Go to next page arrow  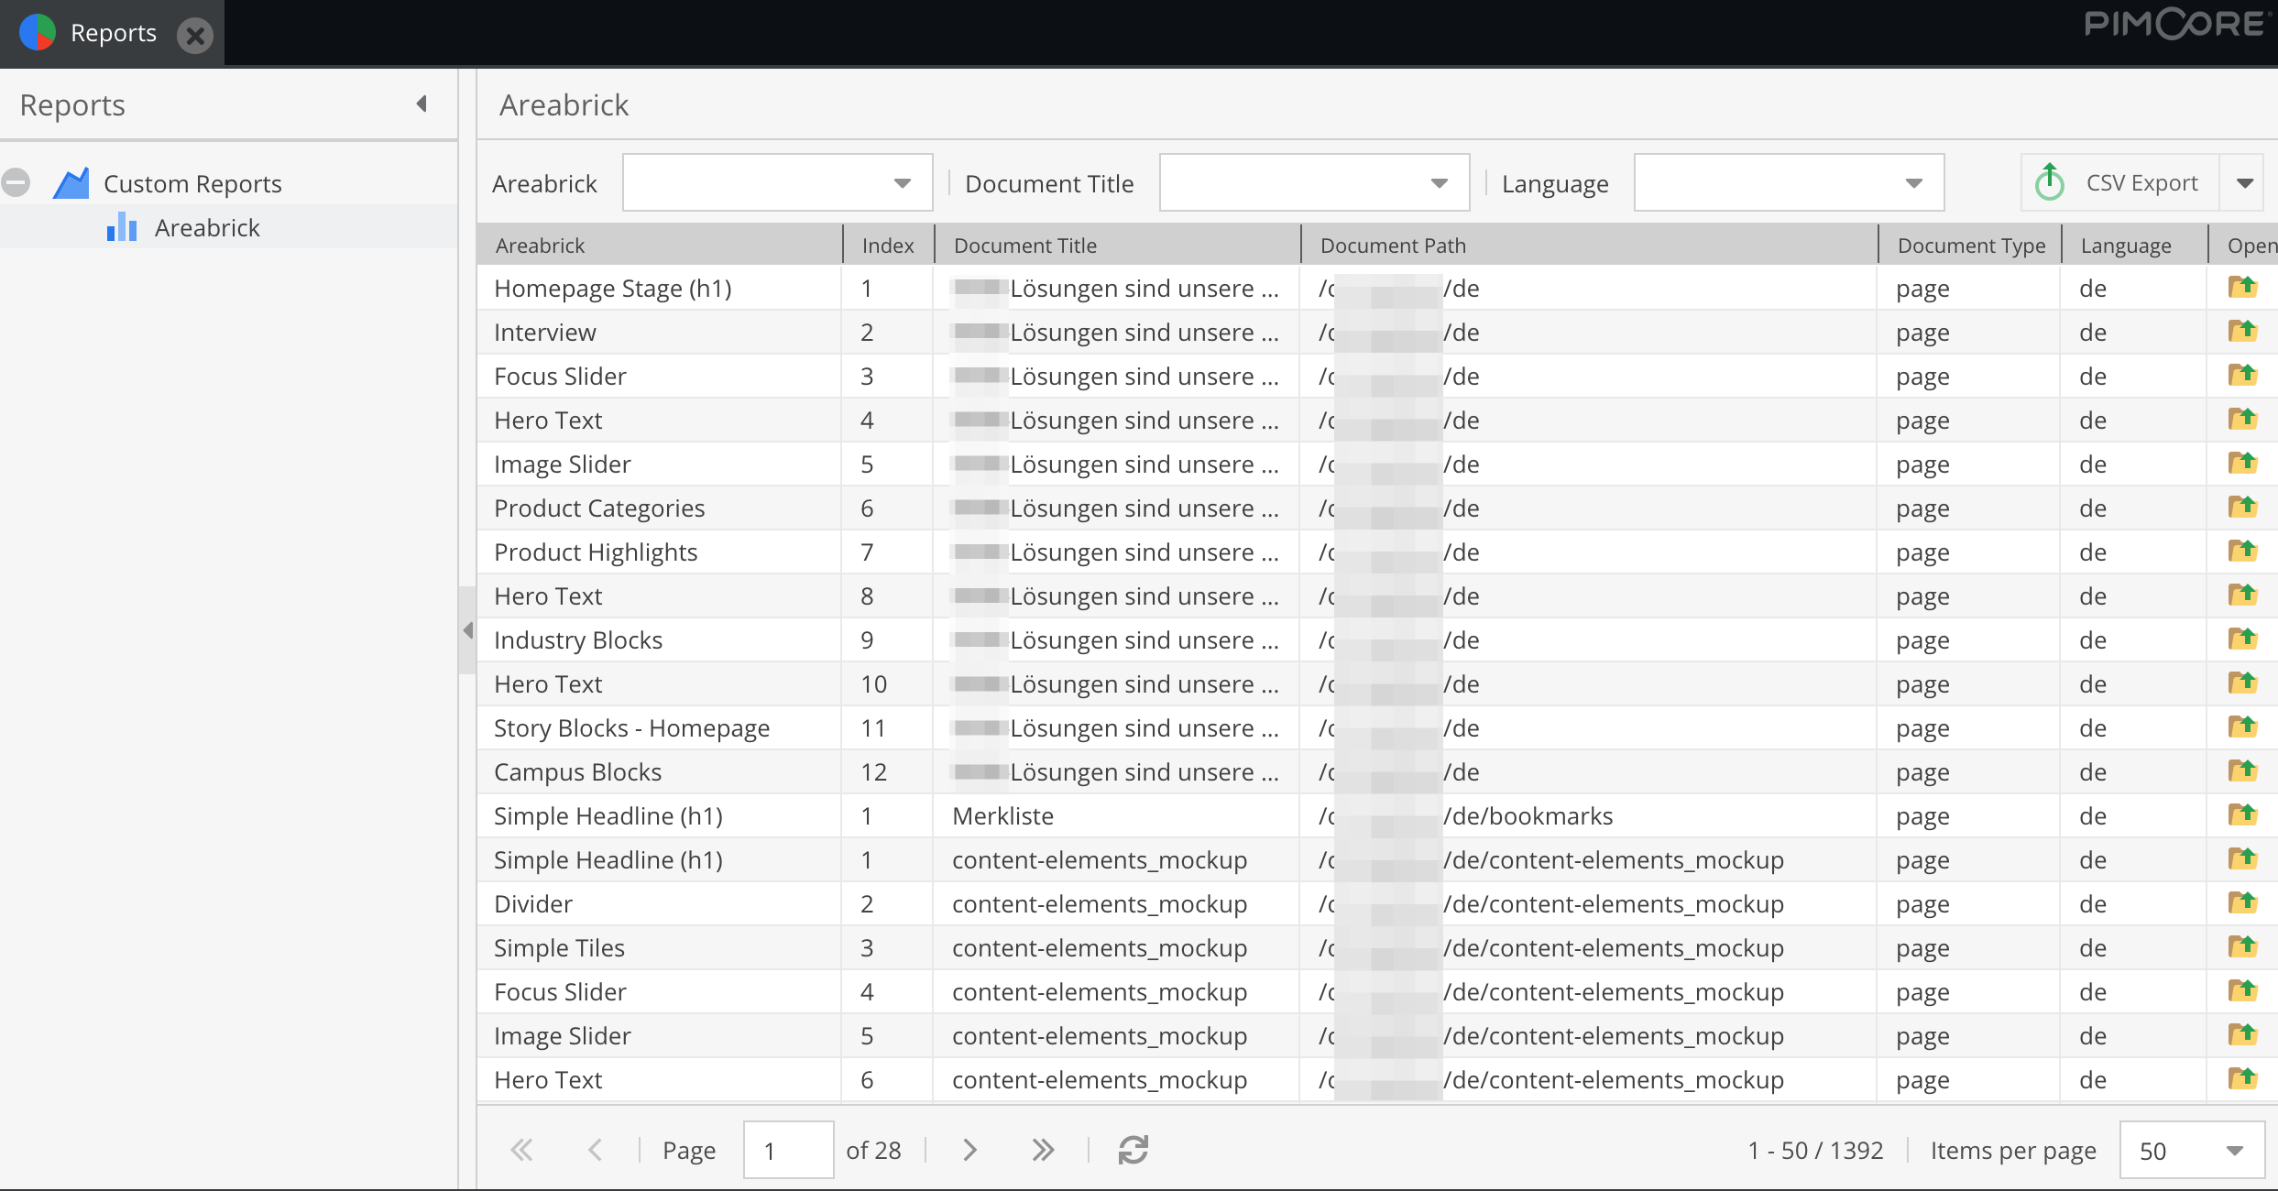click(x=969, y=1150)
